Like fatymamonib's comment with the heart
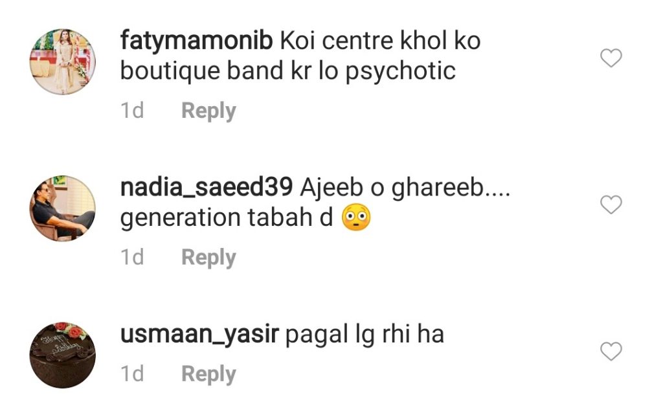 pyautogui.click(x=611, y=58)
